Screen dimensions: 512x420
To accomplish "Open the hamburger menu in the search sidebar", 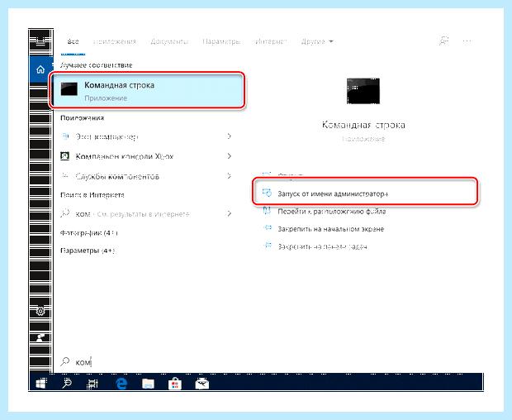I will (x=40, y=41).
